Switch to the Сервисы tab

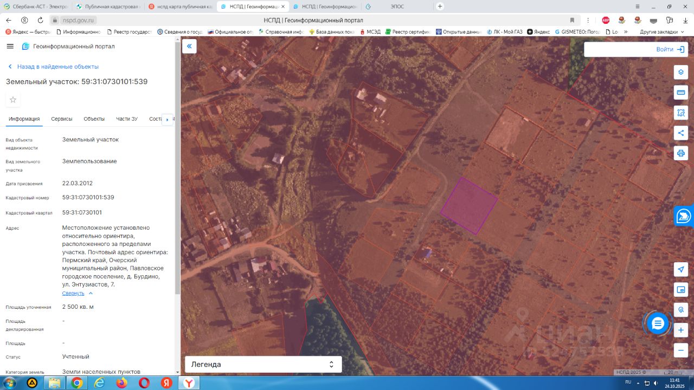[x=62, y=119]
